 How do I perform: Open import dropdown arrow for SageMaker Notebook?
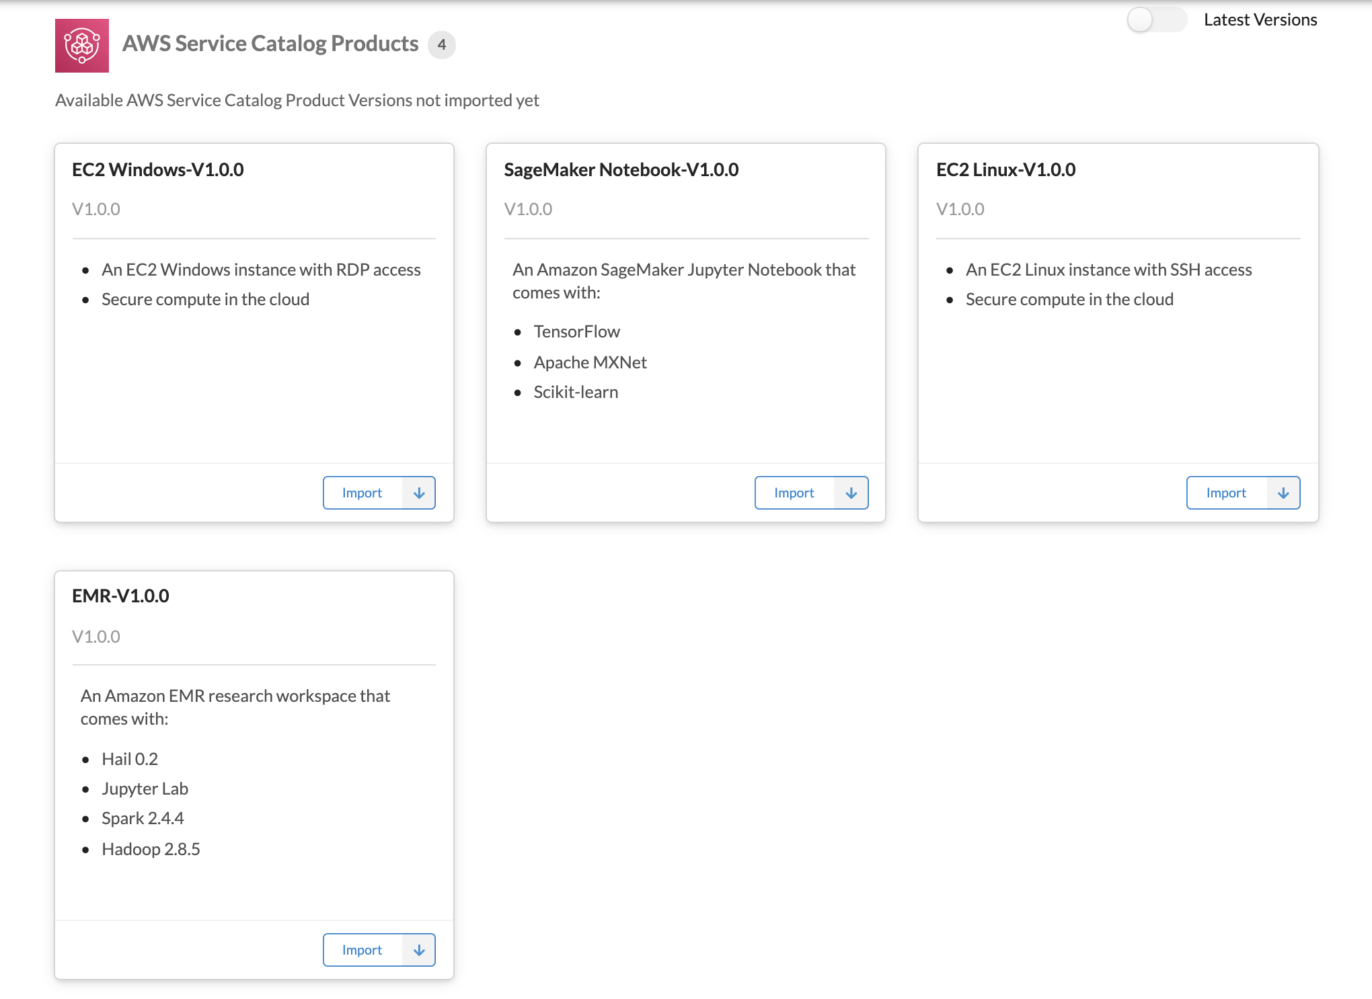851,493
